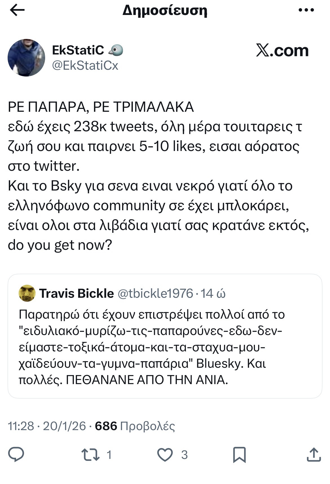Open the three-dot more options menu
Image resolution: width=330 pixels, height=484 pixels.
pos(306,10)
